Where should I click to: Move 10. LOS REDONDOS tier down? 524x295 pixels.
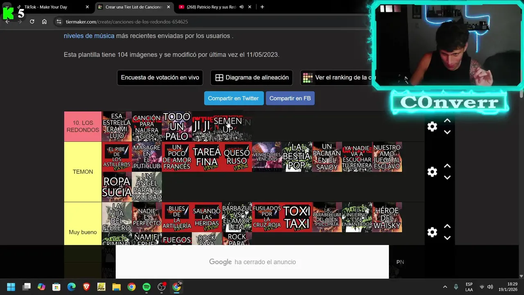(447, 132)
